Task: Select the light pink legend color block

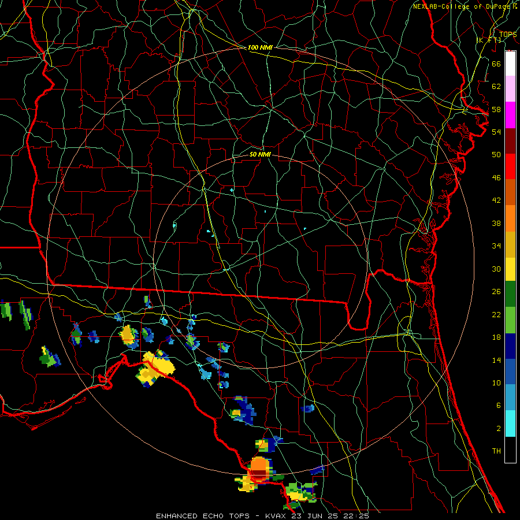Action: coord(510,89)
